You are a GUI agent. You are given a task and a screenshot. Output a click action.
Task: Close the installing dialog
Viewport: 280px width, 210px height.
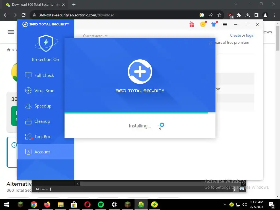210,43
